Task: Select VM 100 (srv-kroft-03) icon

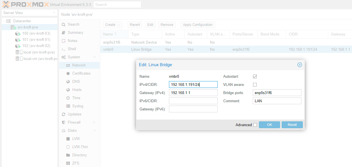Action: click(x=18, y=34)
